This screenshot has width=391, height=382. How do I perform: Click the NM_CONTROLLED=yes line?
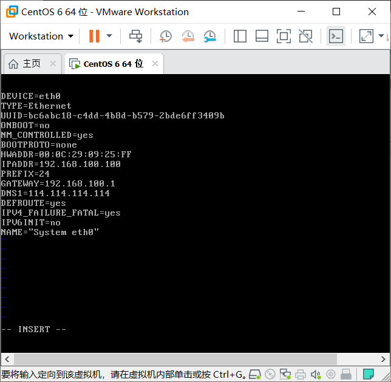(47, 135)
